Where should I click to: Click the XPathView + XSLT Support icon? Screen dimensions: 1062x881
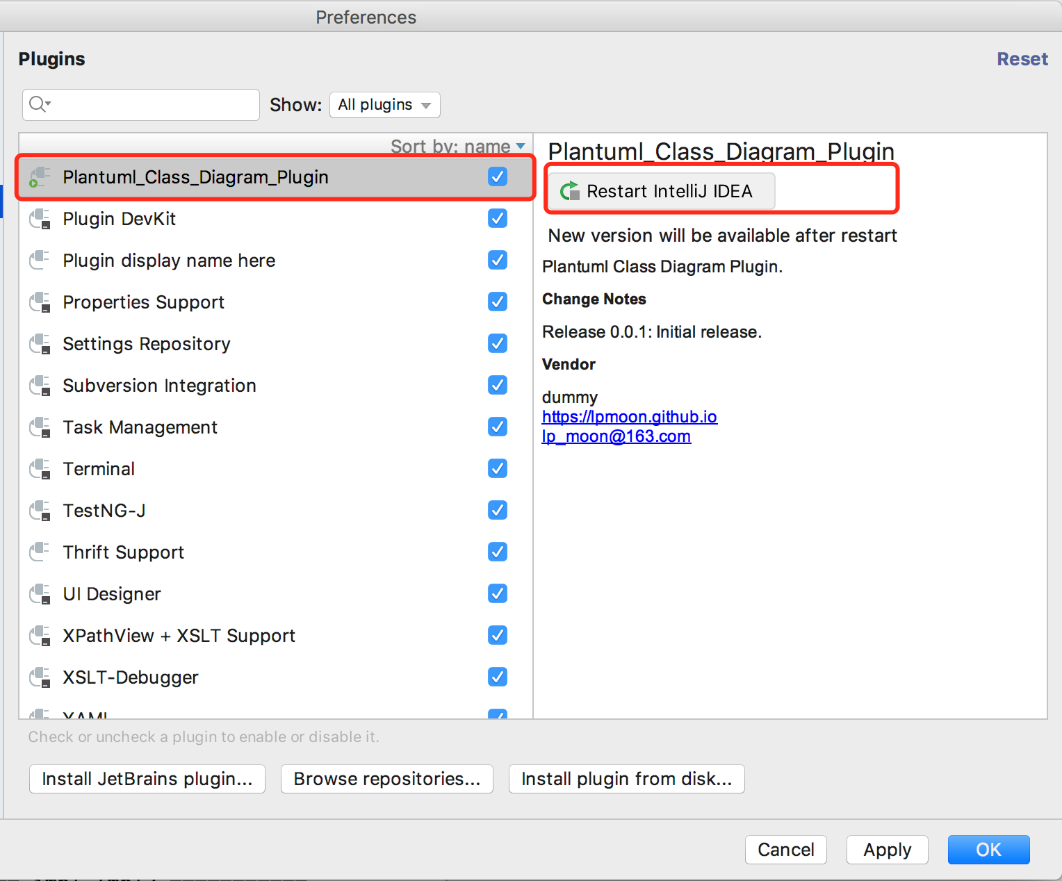click(x=40, y=636)
